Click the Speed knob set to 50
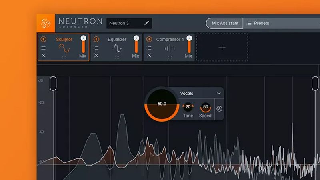This screenshot has width=320, height=180. (x=206, y=107)
